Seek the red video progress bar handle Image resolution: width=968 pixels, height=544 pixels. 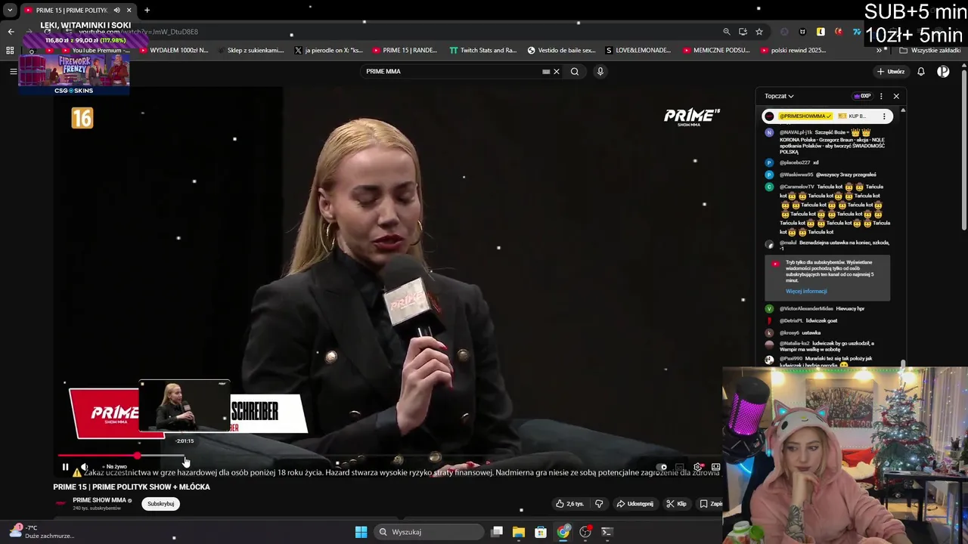[x=137, y=456]
